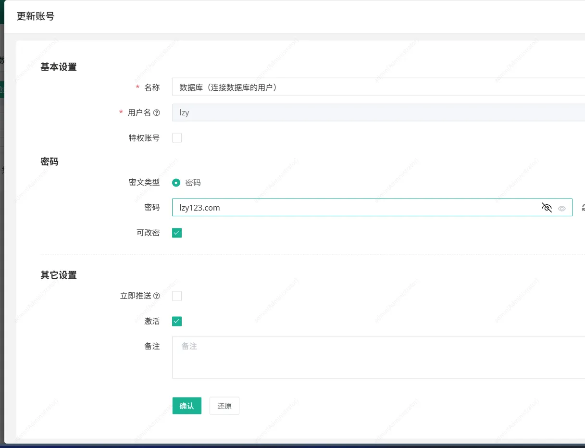Click into the 名称 input field
The width and height of the screenshot is (585, 448).
click(375, 87)
